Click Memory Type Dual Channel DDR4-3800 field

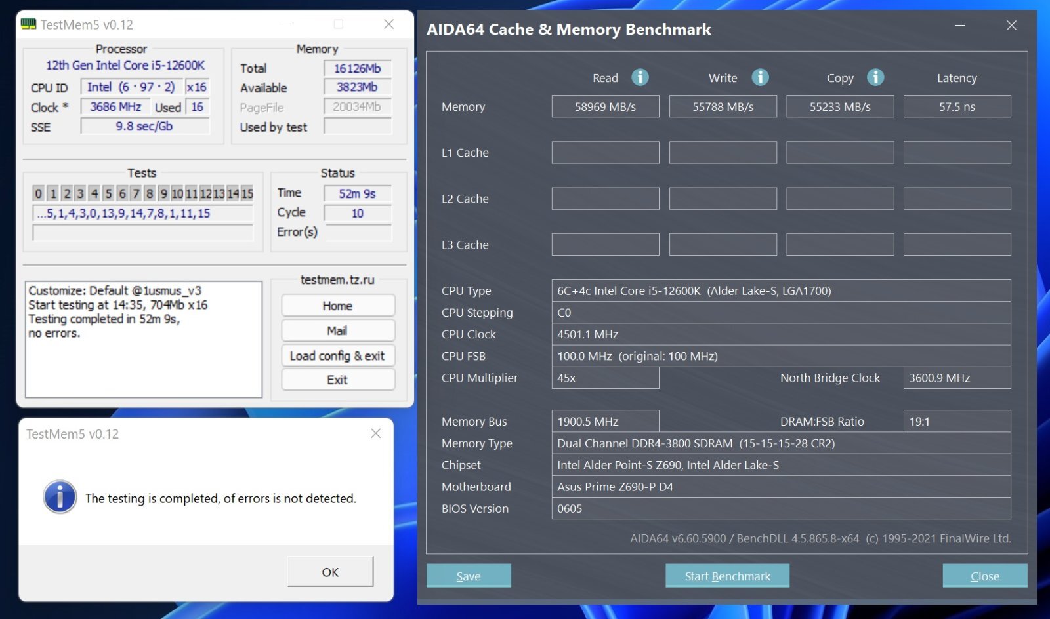click(x=781, y=443)
